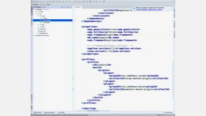Click the web.framework spring line
The height and width of the screenshot is (116, 206).
click(x=112, y=40)
